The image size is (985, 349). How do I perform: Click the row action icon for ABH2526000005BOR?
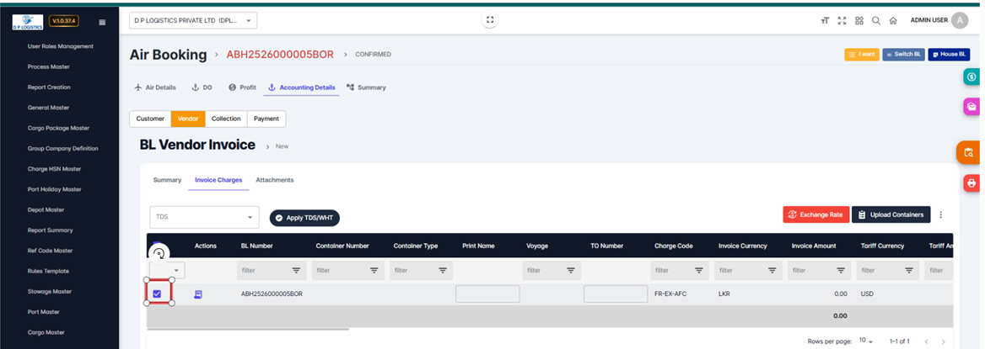click(199, 294)
